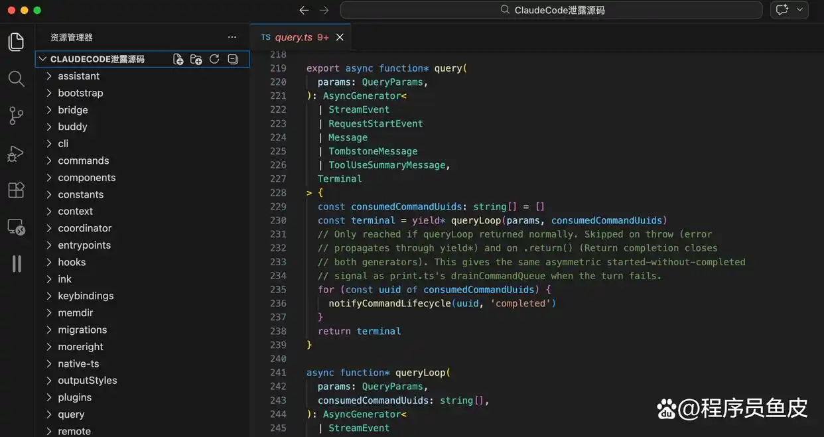
Task: Open the Remote Explorer view
Action: pyautogui.click(x=17, y=227)
